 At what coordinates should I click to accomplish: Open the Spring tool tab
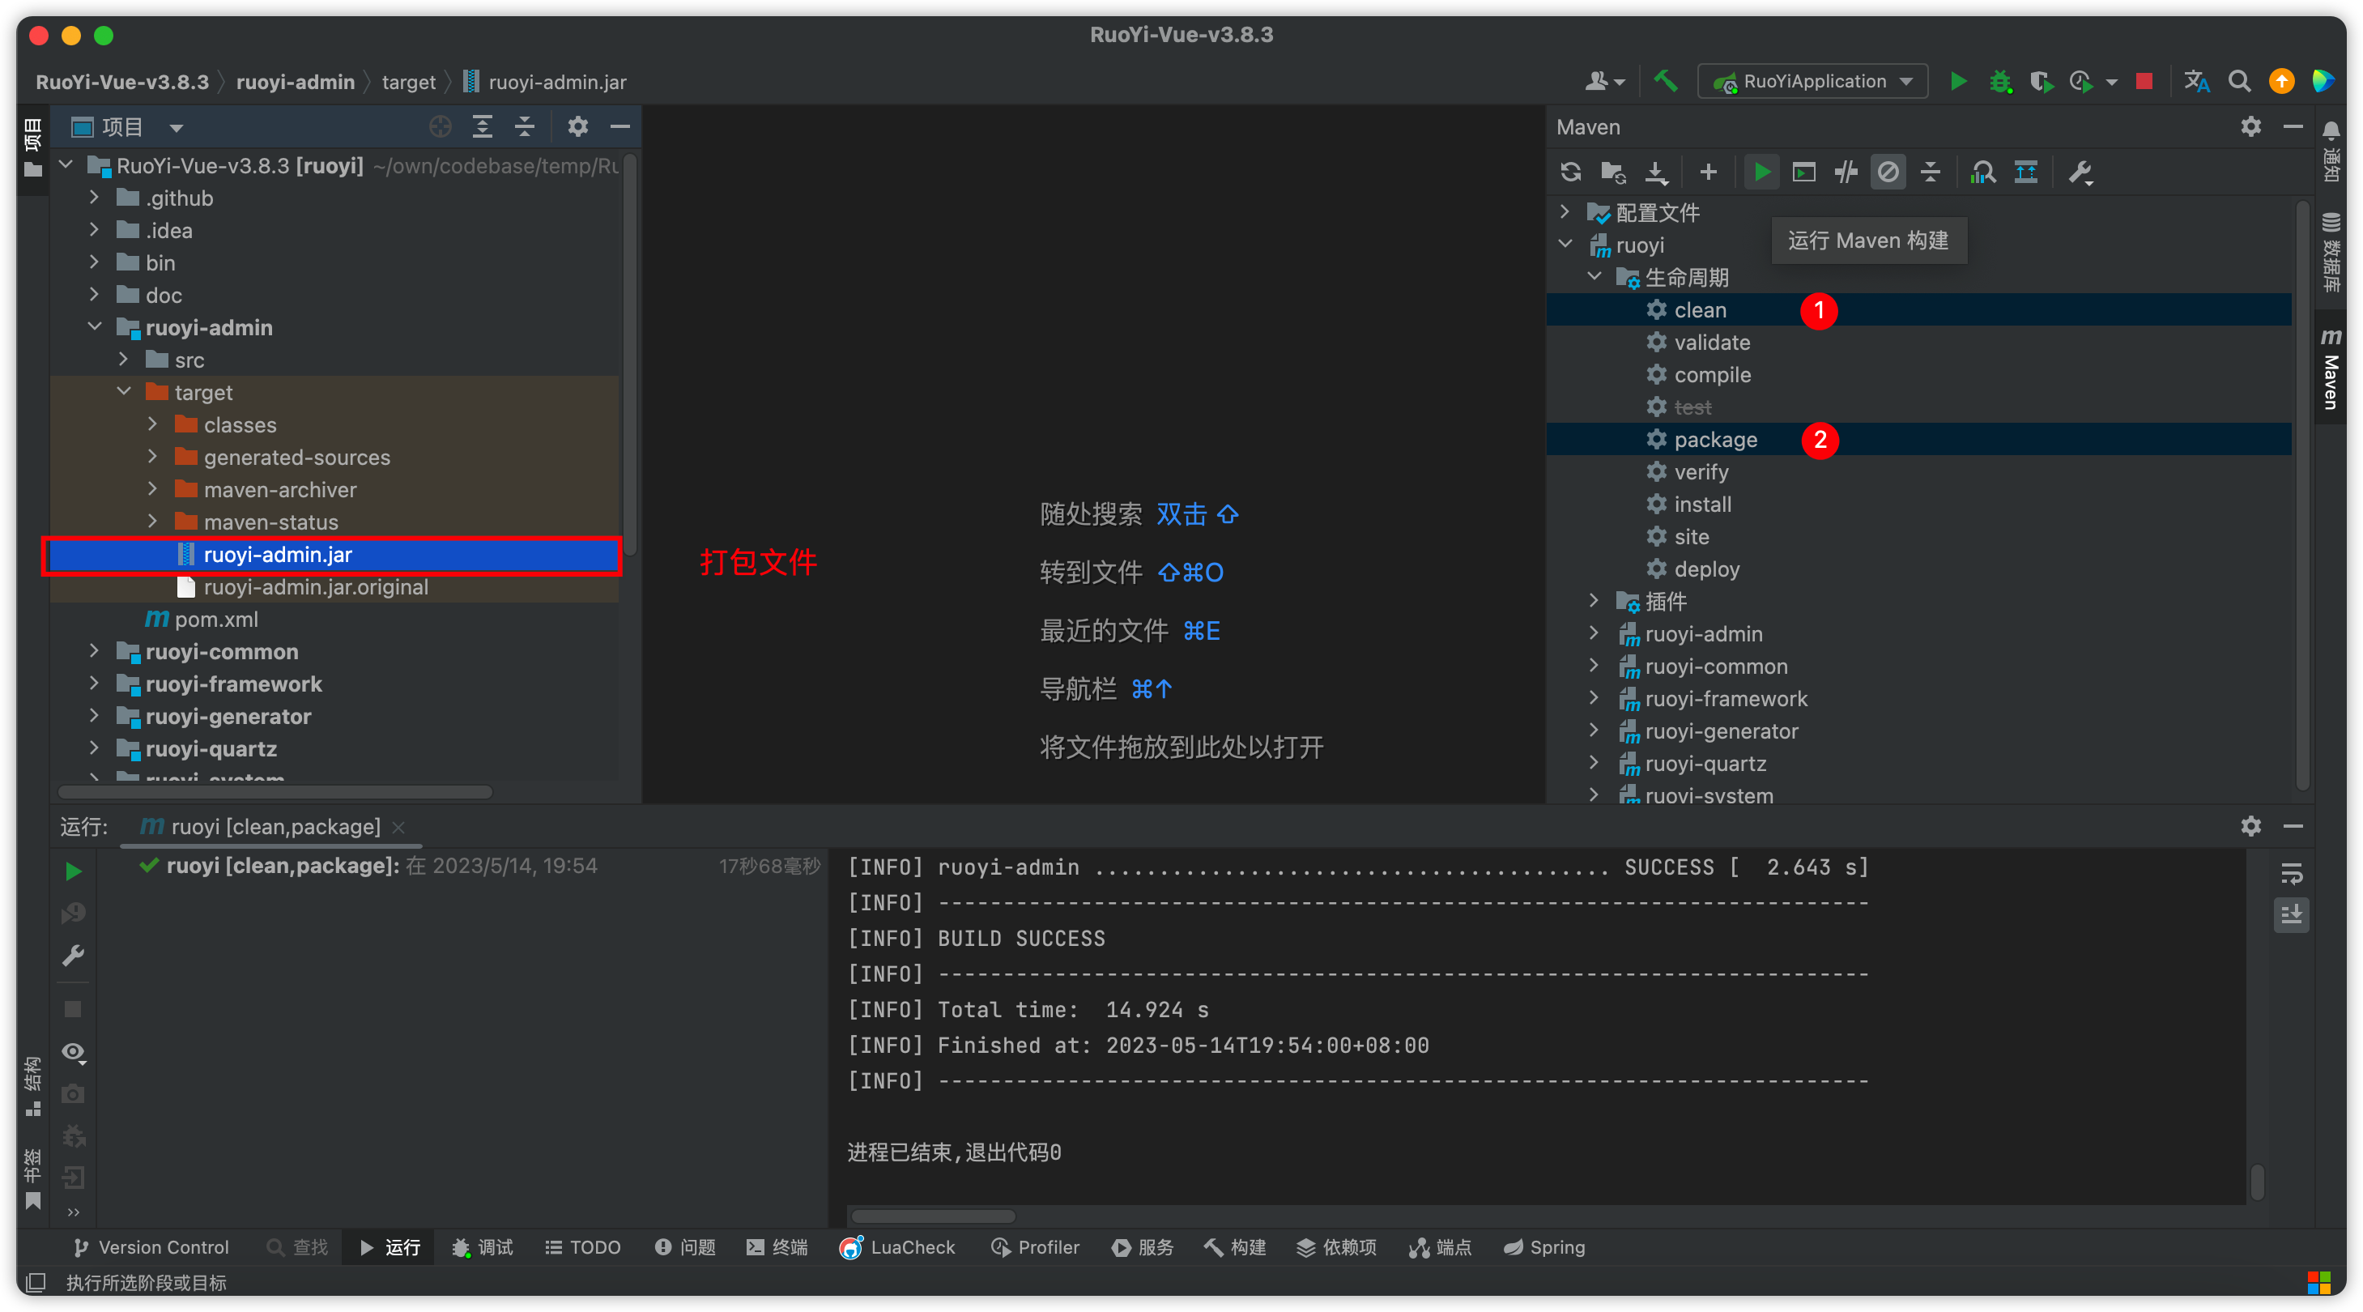[x=1545, y=1247]
